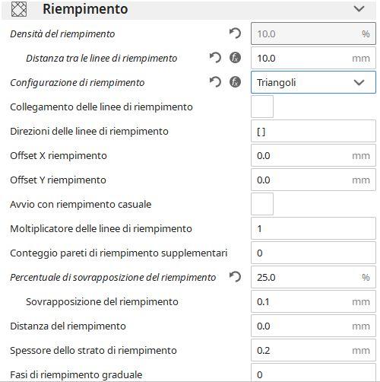Click Direzioni delle linee di riempimento field
The height and width of the screenshot is (382, 380).
coord(313,131)
